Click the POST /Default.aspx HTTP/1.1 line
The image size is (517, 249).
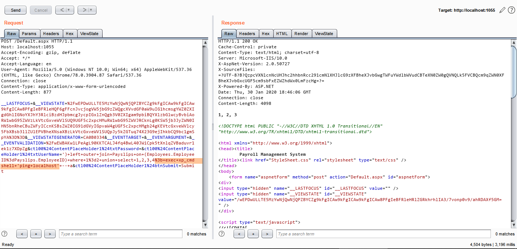(37, 41)
